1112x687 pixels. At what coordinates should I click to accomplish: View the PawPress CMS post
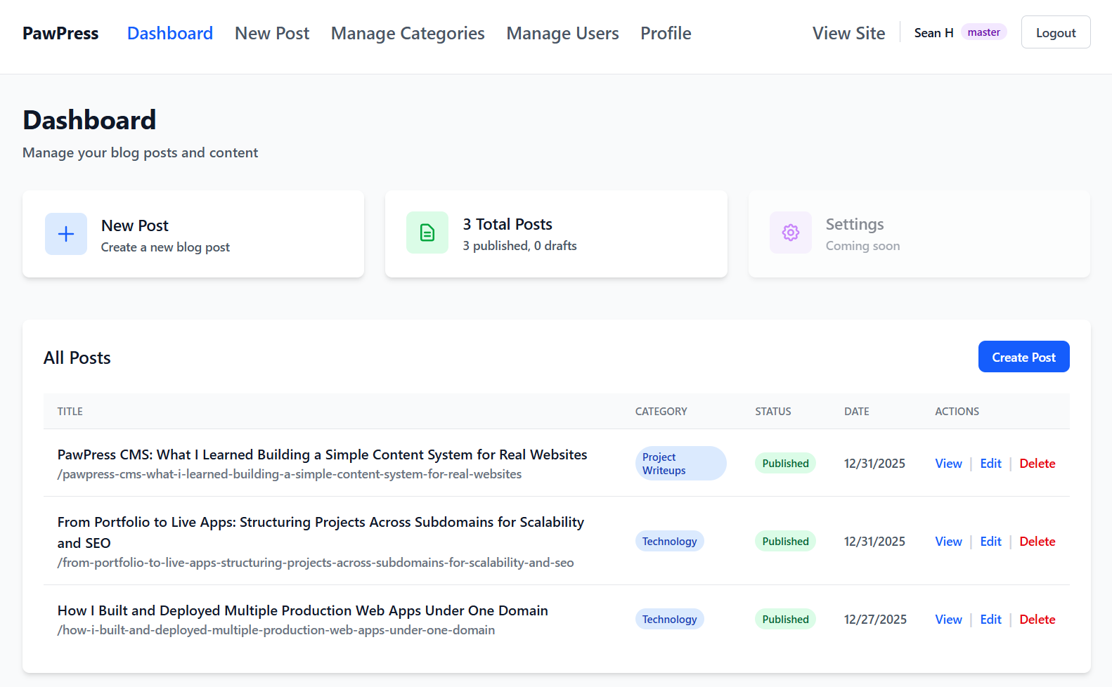[x=948, y=464]
